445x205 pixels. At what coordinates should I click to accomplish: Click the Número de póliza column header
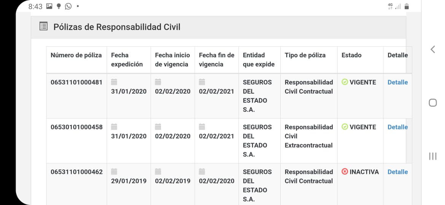pos(76,55)
